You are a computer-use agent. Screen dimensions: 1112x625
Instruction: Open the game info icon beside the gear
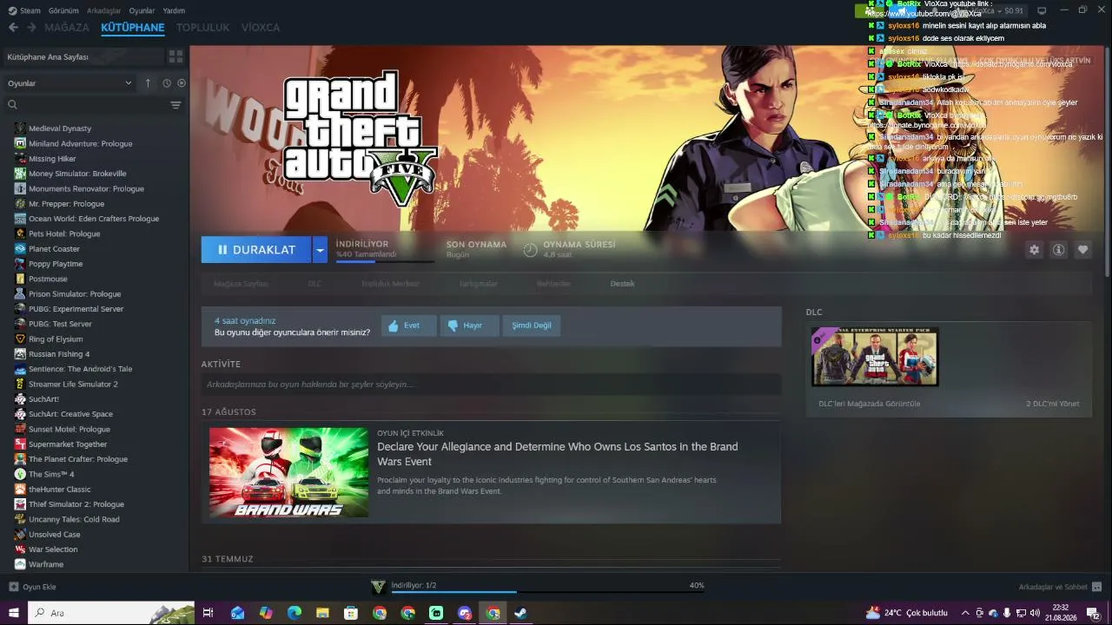pos(1058,250)
